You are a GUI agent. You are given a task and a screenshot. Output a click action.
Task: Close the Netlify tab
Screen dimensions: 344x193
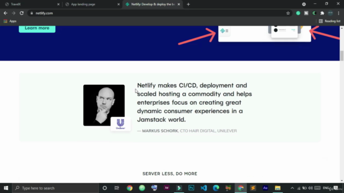pos(178,4)
